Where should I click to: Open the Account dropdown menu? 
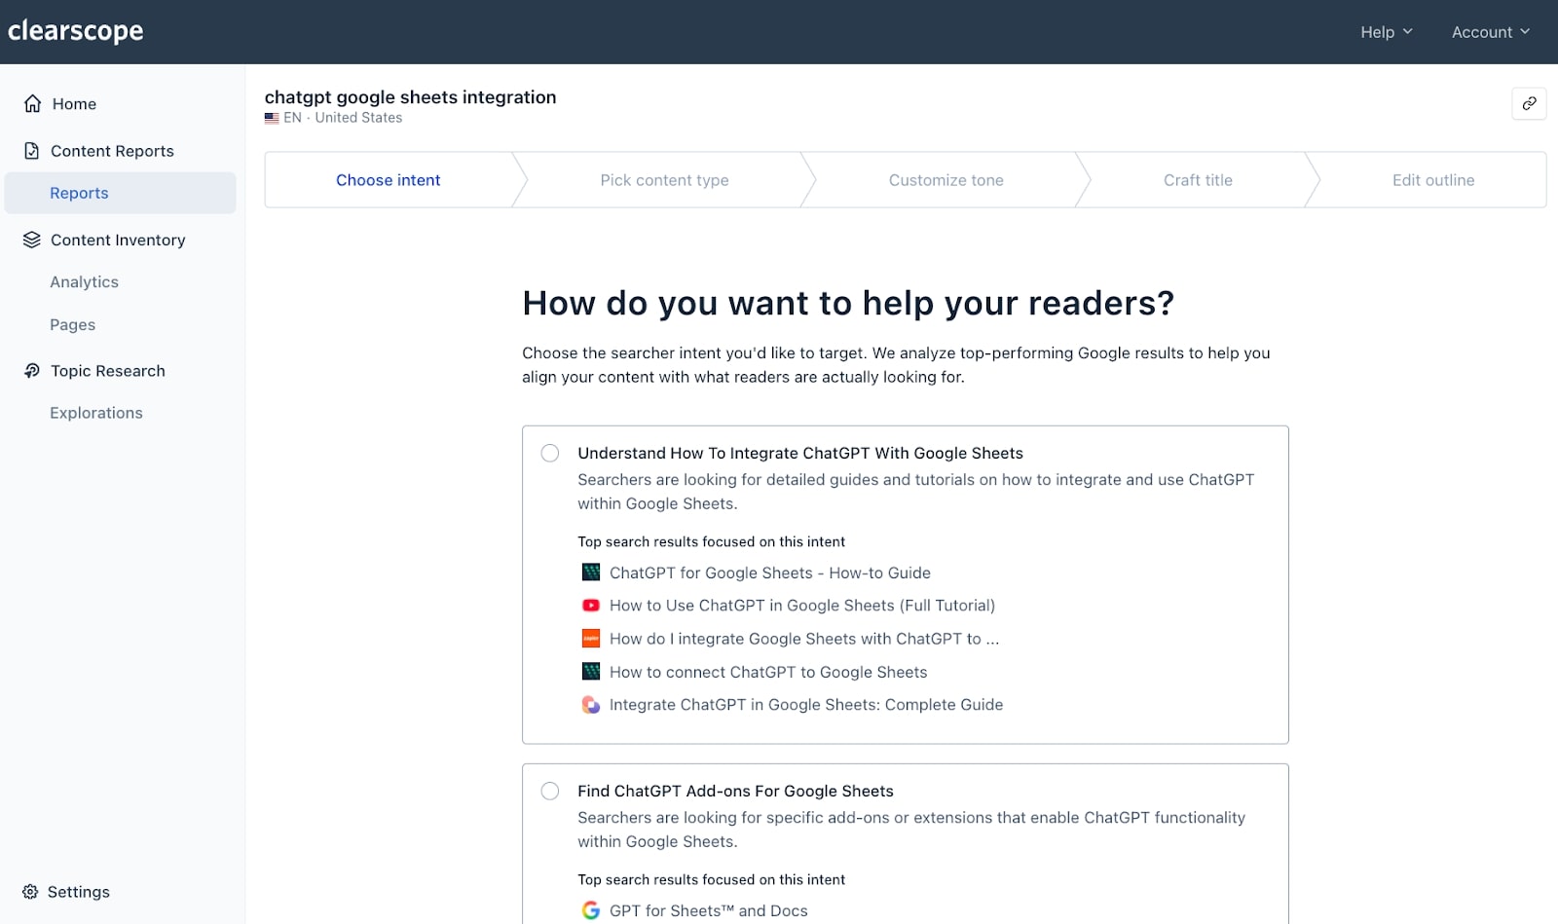[1491, 32]
